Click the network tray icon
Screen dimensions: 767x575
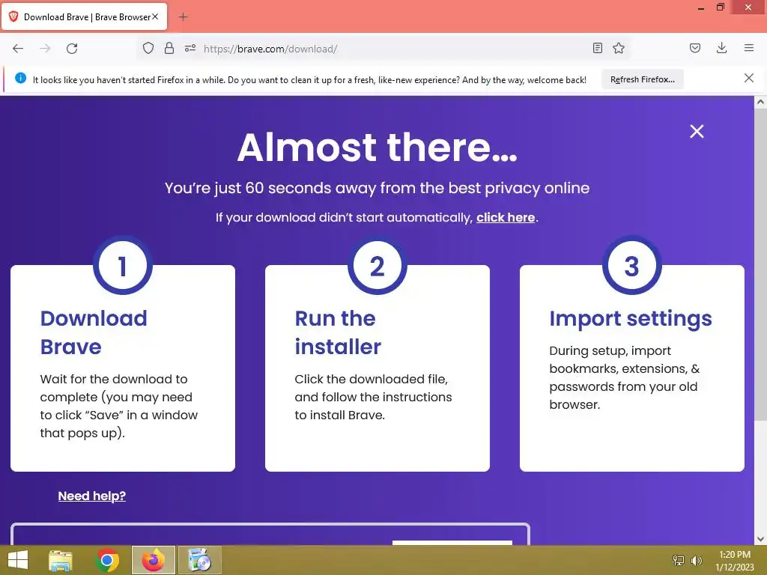click(679, 560)
